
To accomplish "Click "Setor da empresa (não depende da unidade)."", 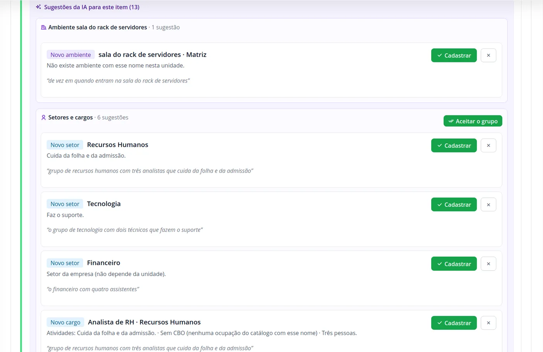I will pos(106,274).
